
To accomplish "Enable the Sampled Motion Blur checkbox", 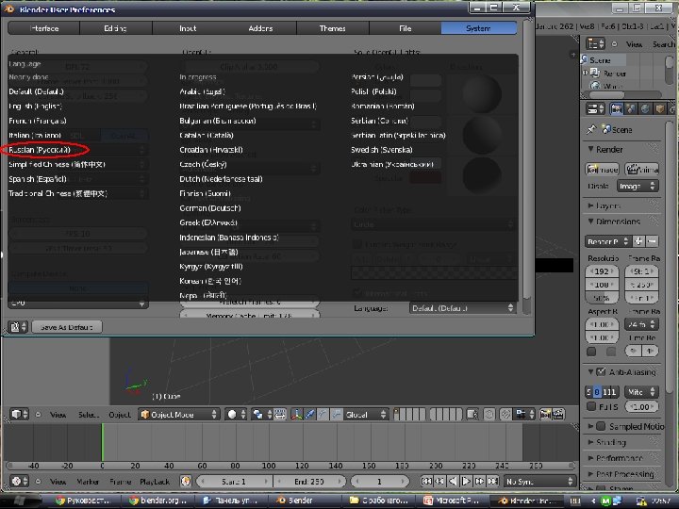I will (x=601, y=426).
